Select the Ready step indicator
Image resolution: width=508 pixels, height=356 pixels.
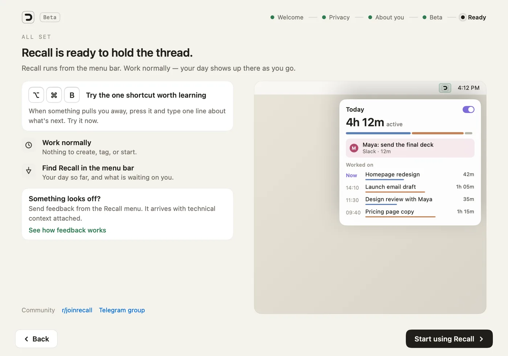[x=473, y=17]
